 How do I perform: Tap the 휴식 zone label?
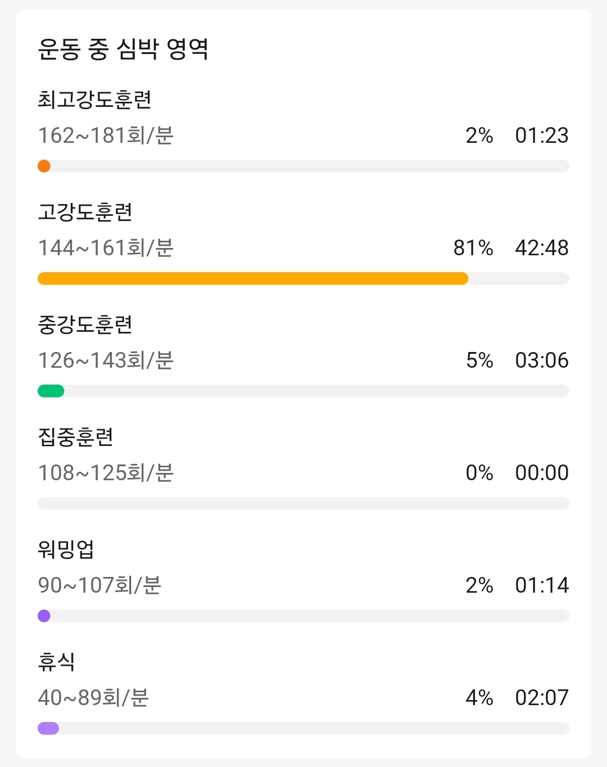coord(56,662)
